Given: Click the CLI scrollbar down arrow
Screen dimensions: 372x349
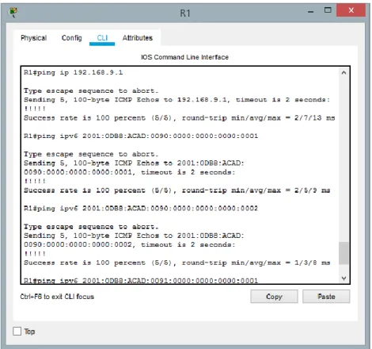Looking at the screenshot, I should pos(344,278).
